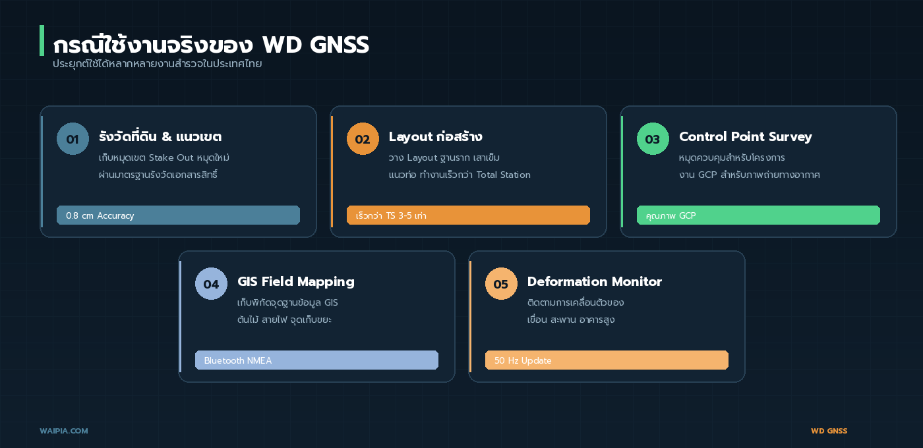Click the WD GNSS footer label

pyautogui.click(x=829, y=431)
